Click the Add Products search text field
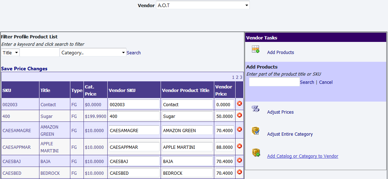Viewport: 388px width, 179px height. pos(274,82)
